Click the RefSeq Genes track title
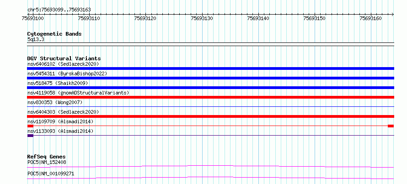The image size is (407, 184). [x=46, y=157]
